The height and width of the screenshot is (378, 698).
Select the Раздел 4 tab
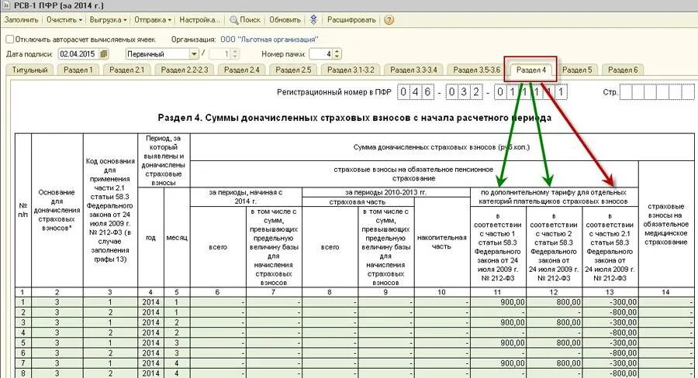pyautogui.click(x=530, y=70)
